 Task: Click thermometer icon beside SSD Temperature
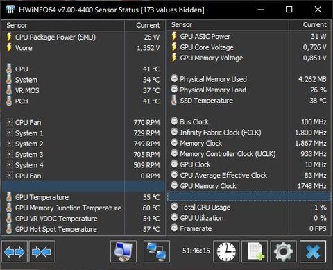point(174,101)
